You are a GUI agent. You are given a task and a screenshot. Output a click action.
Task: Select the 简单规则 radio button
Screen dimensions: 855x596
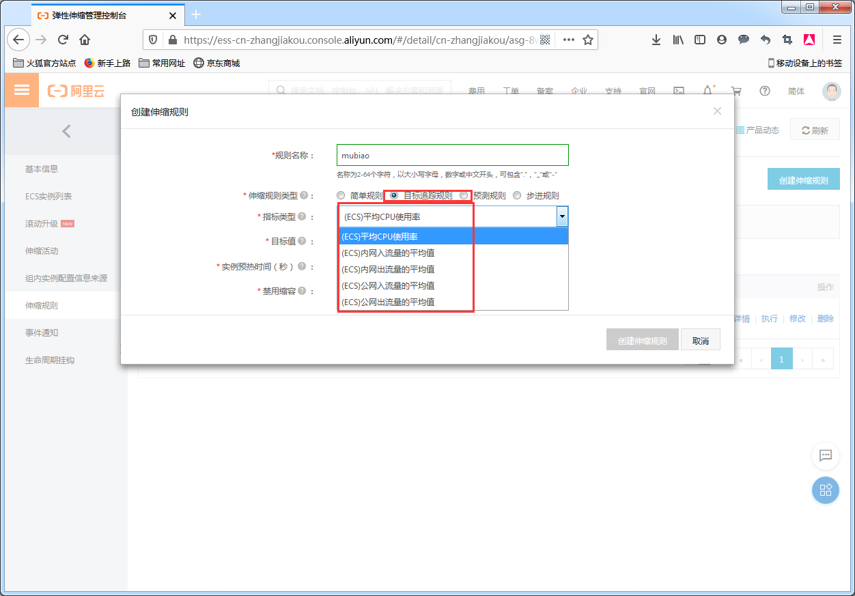click(341, 195)
